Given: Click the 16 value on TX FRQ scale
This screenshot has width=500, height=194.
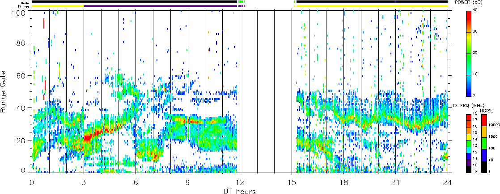Looking at the screenshot, I should tap(475, 126).
